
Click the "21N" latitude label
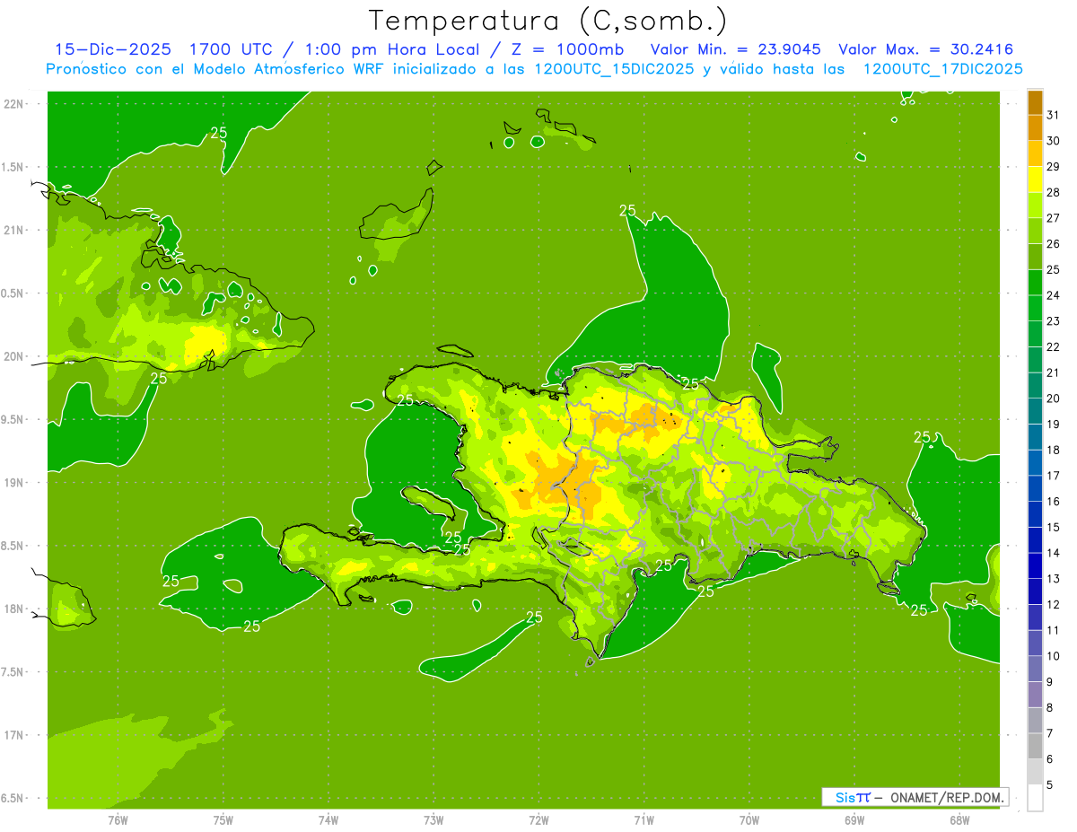point(13,230)
